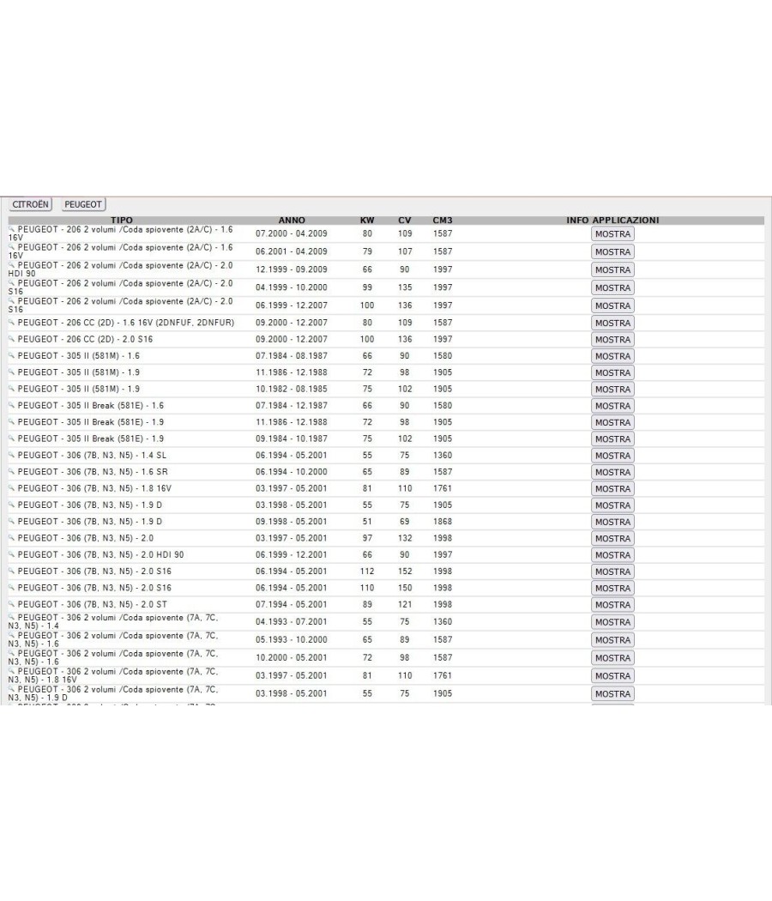Screen dimensions: 772x901
Task: Click MOSTRA for 306 2 volumi 1.4
Action: coord(612,622)
